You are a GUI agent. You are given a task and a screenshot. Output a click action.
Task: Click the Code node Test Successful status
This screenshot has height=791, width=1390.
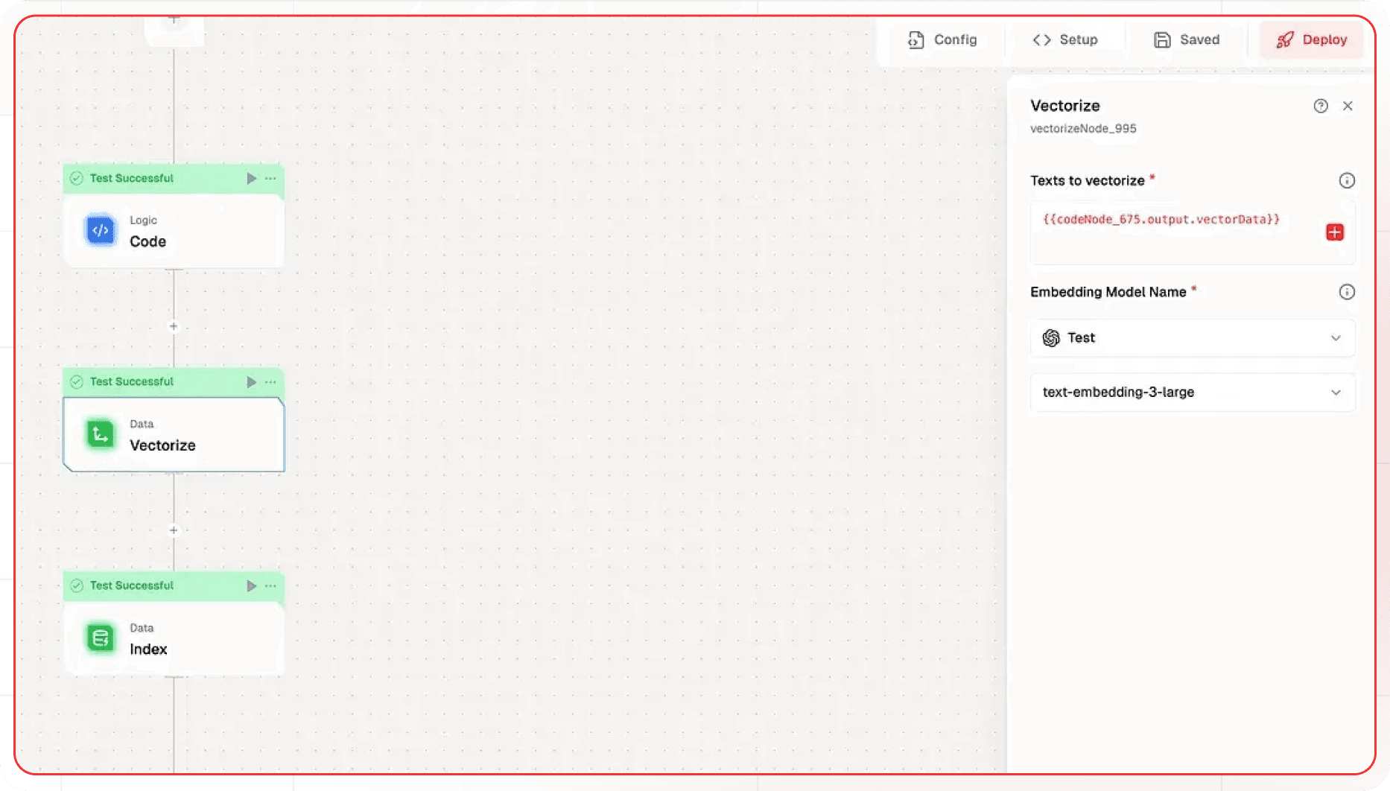pos(131,178)
